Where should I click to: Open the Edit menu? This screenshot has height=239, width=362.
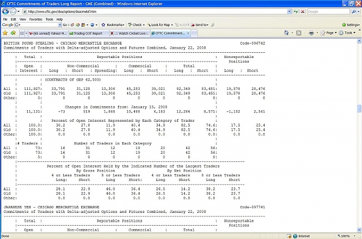coord(13,19)
